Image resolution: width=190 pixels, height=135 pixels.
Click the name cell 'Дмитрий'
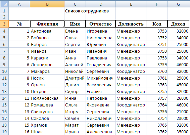coord(75,78)
